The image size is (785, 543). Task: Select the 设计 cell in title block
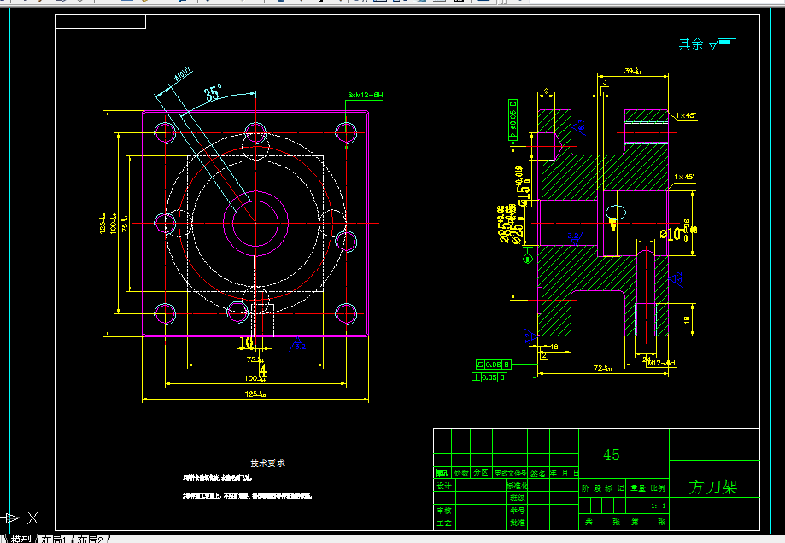tap(444, 486)
